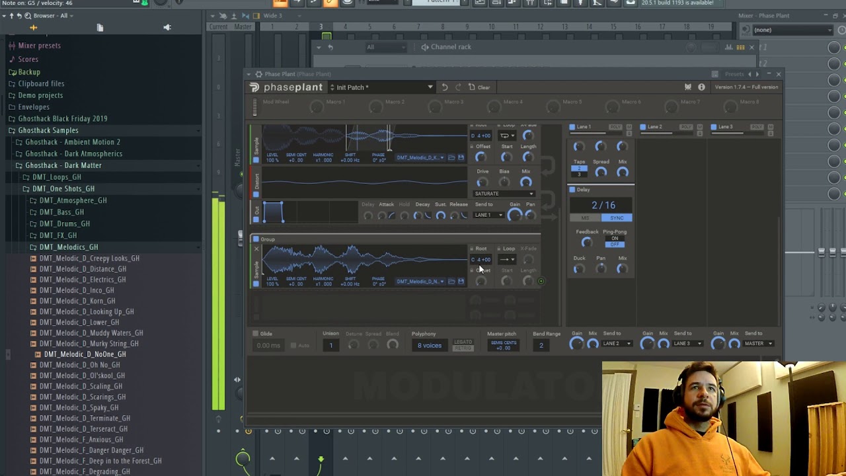
Task: Open the second sampler loop mode dropdown
Action: point(507,259)
